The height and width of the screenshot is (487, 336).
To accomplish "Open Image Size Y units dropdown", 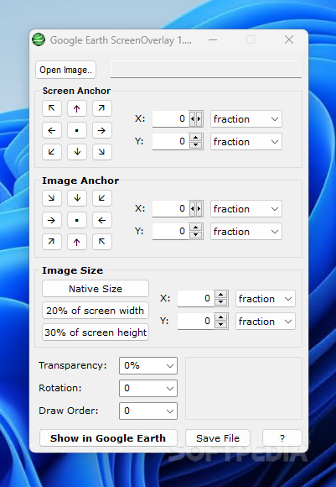I will [266, 321].
